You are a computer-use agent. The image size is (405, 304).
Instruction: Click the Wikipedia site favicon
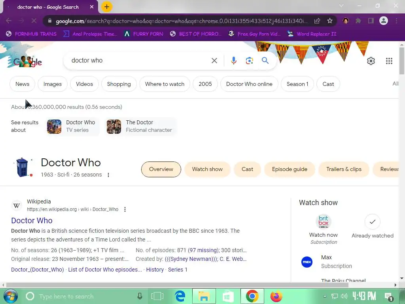(x=17, y=205)
